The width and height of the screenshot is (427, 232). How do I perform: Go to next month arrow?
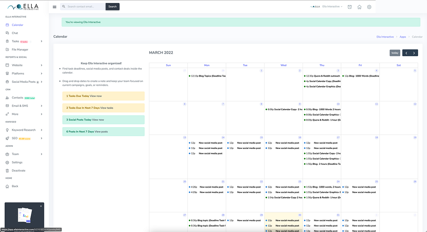pos(414,53)
